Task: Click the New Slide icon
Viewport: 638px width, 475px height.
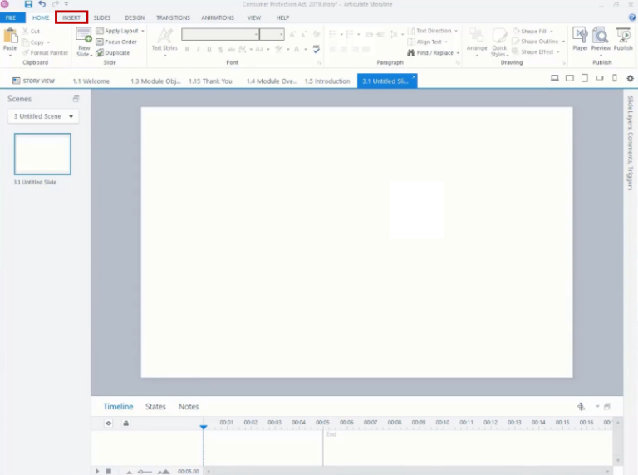Action: coord(84,36)
